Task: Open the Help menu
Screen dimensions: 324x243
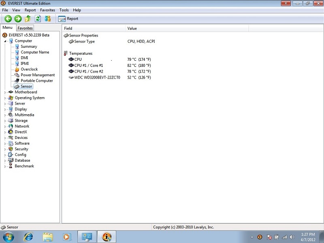Action: click(x=77, y=10)
